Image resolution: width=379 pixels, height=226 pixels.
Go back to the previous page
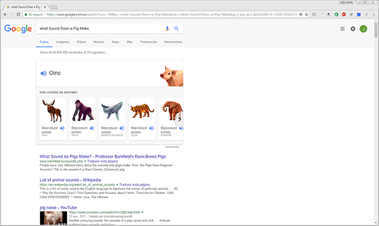point(5,15)
